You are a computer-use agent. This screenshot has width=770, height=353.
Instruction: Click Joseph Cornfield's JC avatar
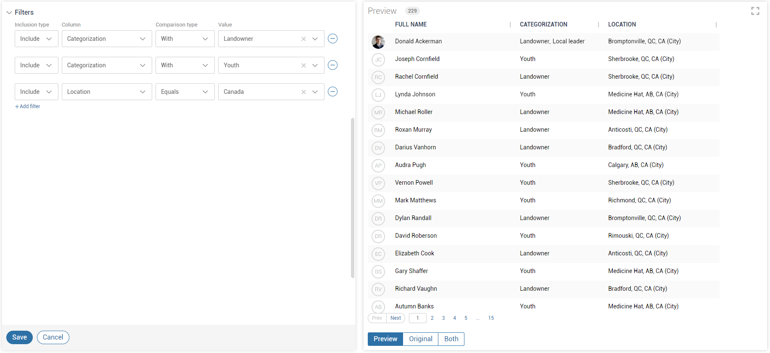coord(378,59)
